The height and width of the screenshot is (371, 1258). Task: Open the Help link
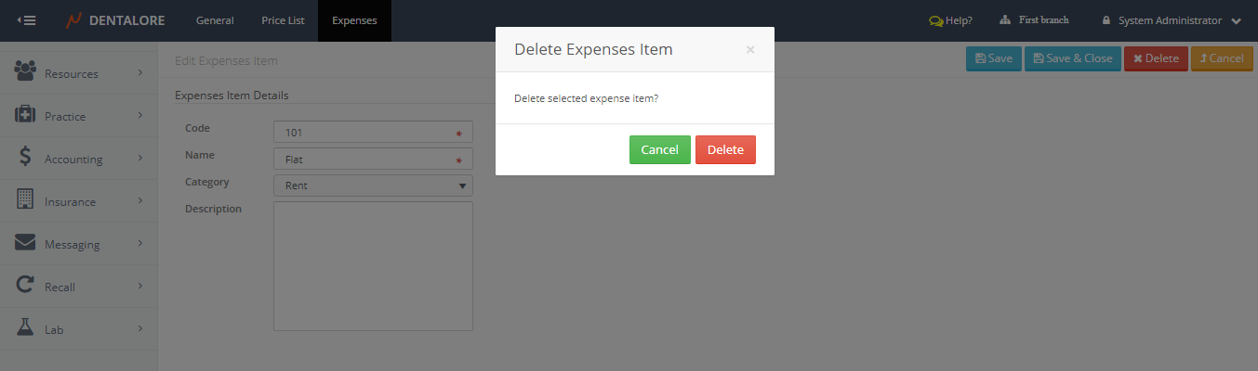tap(950, 20)
